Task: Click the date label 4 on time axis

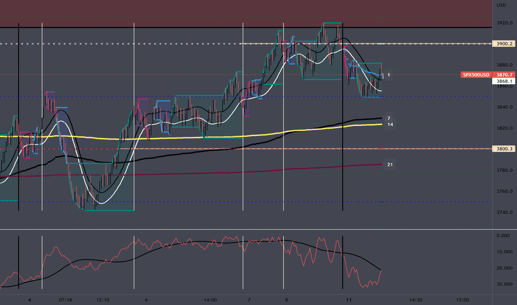Action: click(x=29, y=299)
